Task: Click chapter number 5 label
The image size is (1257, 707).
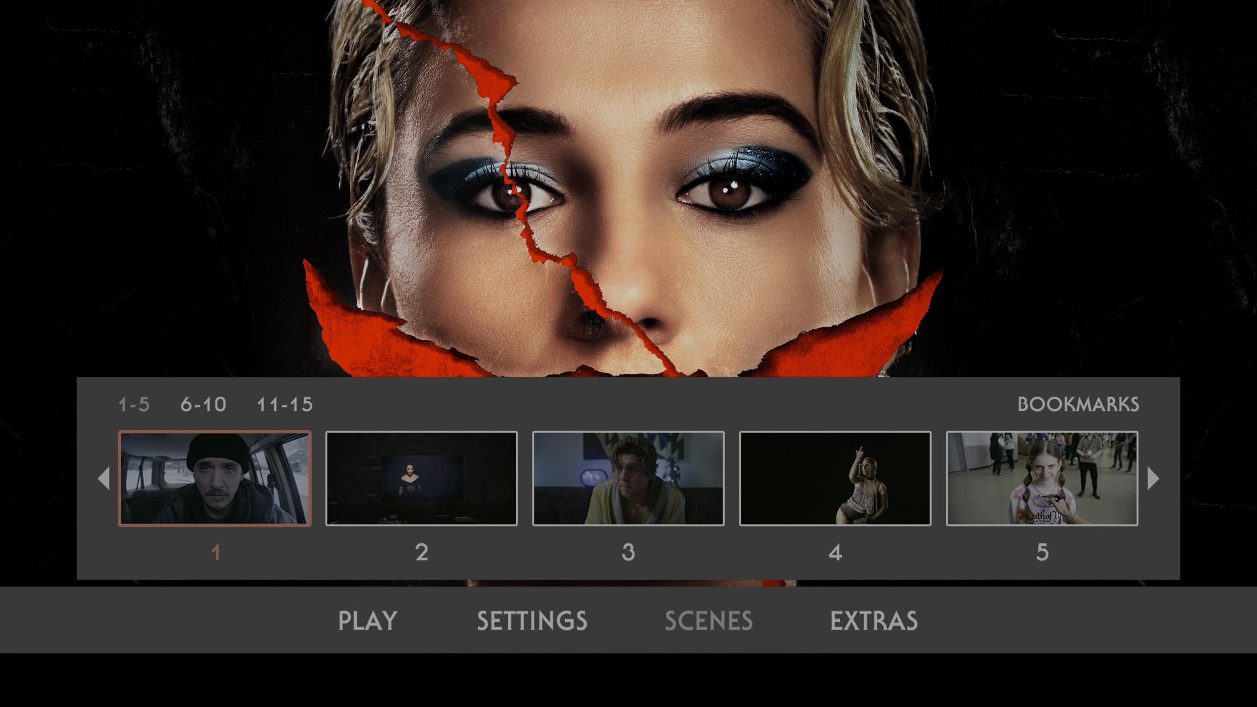Action: (1042, 553)
